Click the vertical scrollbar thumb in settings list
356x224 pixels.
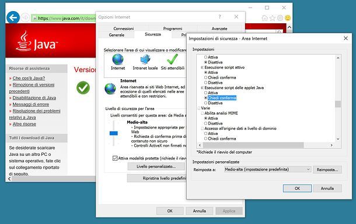pos(338,104)
